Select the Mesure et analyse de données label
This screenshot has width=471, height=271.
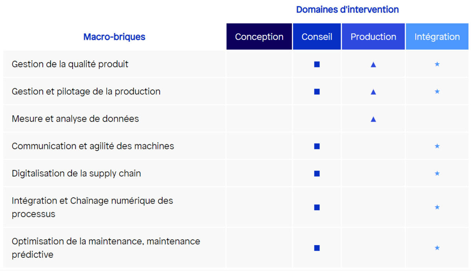click(x=75, y=119)
